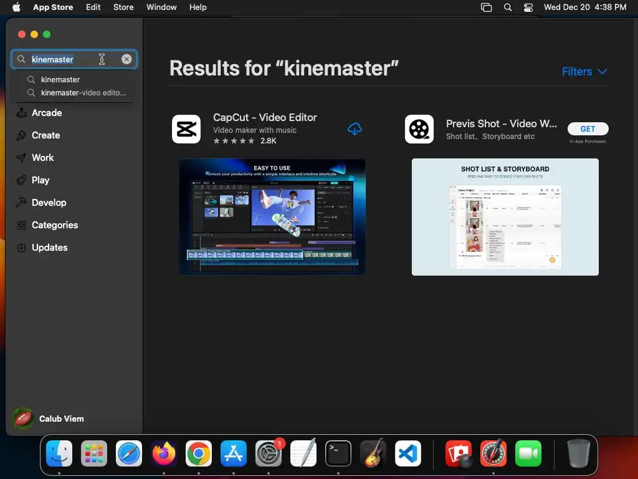Open the Apple menu
This screenshot has width=638, height=479.
(x=16, y=7)
